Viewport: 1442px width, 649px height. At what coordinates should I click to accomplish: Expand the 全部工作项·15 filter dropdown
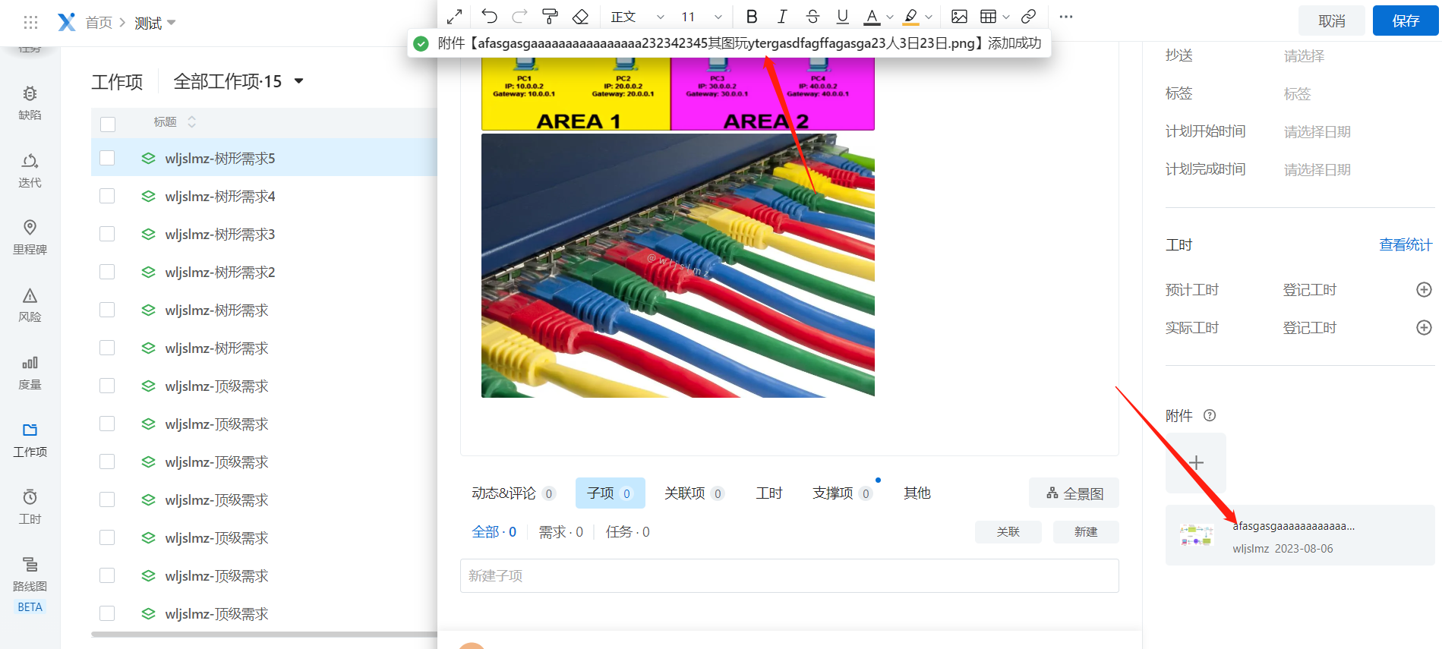coord(238,81)
